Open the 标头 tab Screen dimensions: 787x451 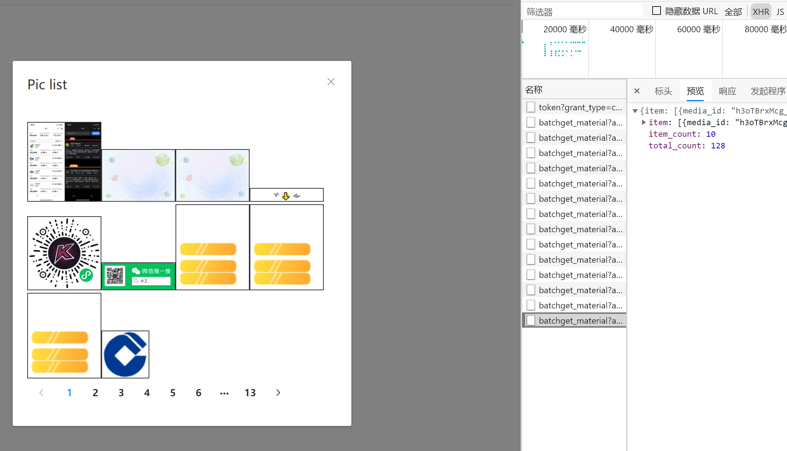pyautogui.click(x=663, y=91)
